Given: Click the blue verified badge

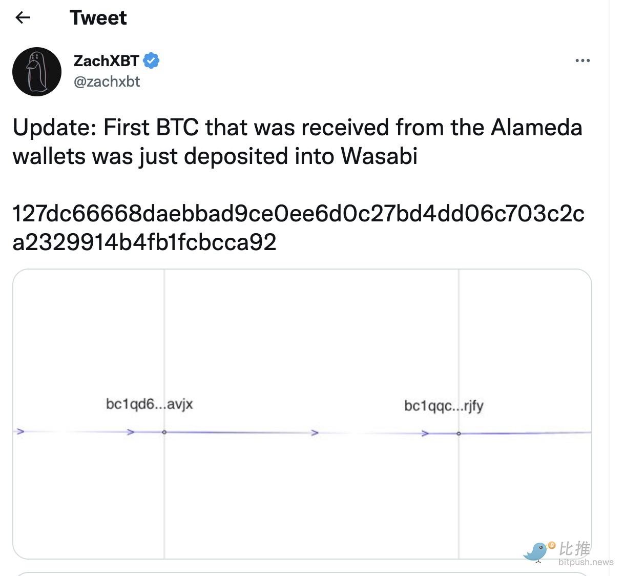Looking at the screenshot, I should pos(151,60).
